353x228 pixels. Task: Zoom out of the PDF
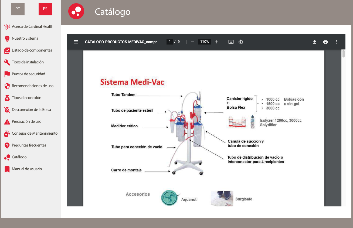tap(192, 42)
